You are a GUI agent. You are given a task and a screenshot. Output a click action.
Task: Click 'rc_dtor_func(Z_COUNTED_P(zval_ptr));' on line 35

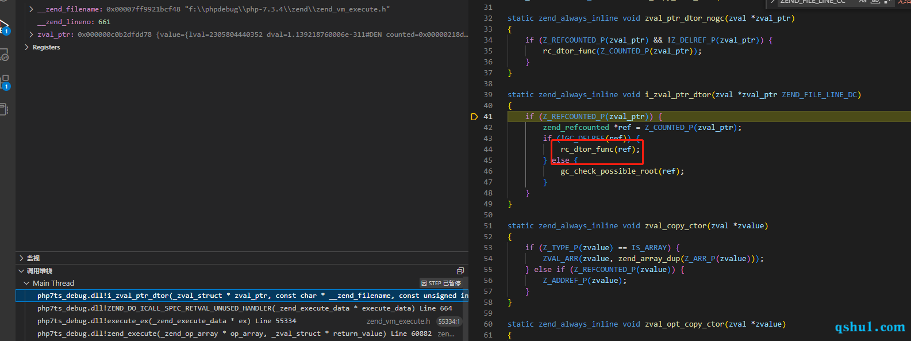click(622, 51)
